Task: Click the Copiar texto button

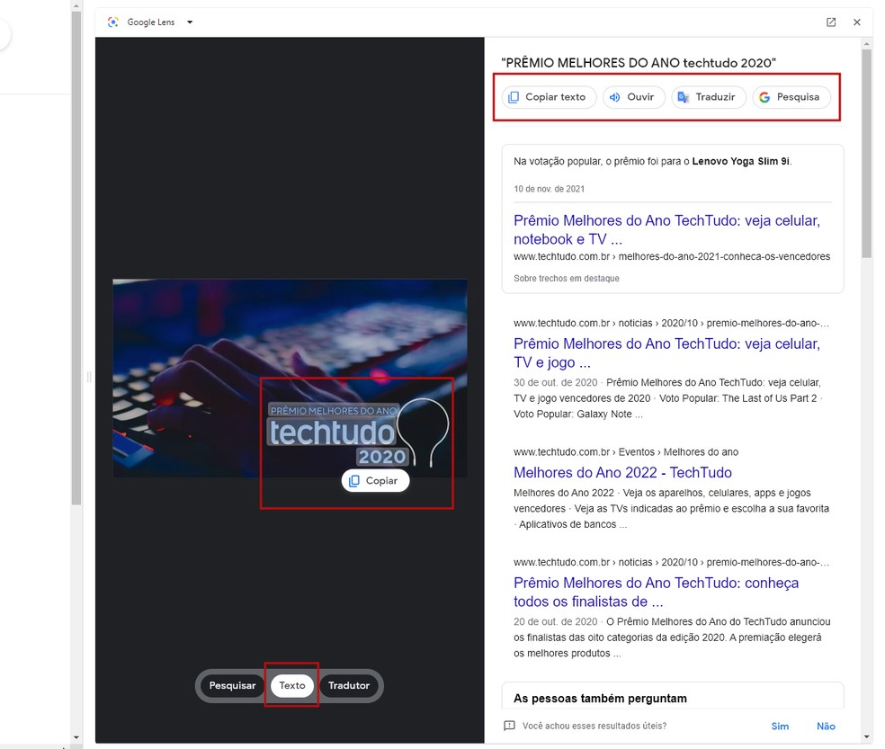Action: pyautogui.click(x=549, y=97)
